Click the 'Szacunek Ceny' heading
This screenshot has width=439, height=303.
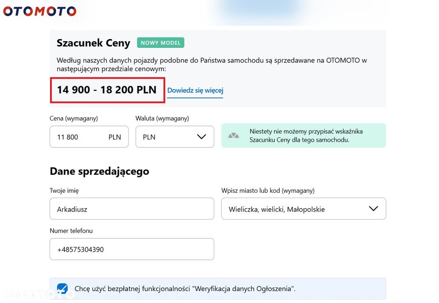click(93, 43)
